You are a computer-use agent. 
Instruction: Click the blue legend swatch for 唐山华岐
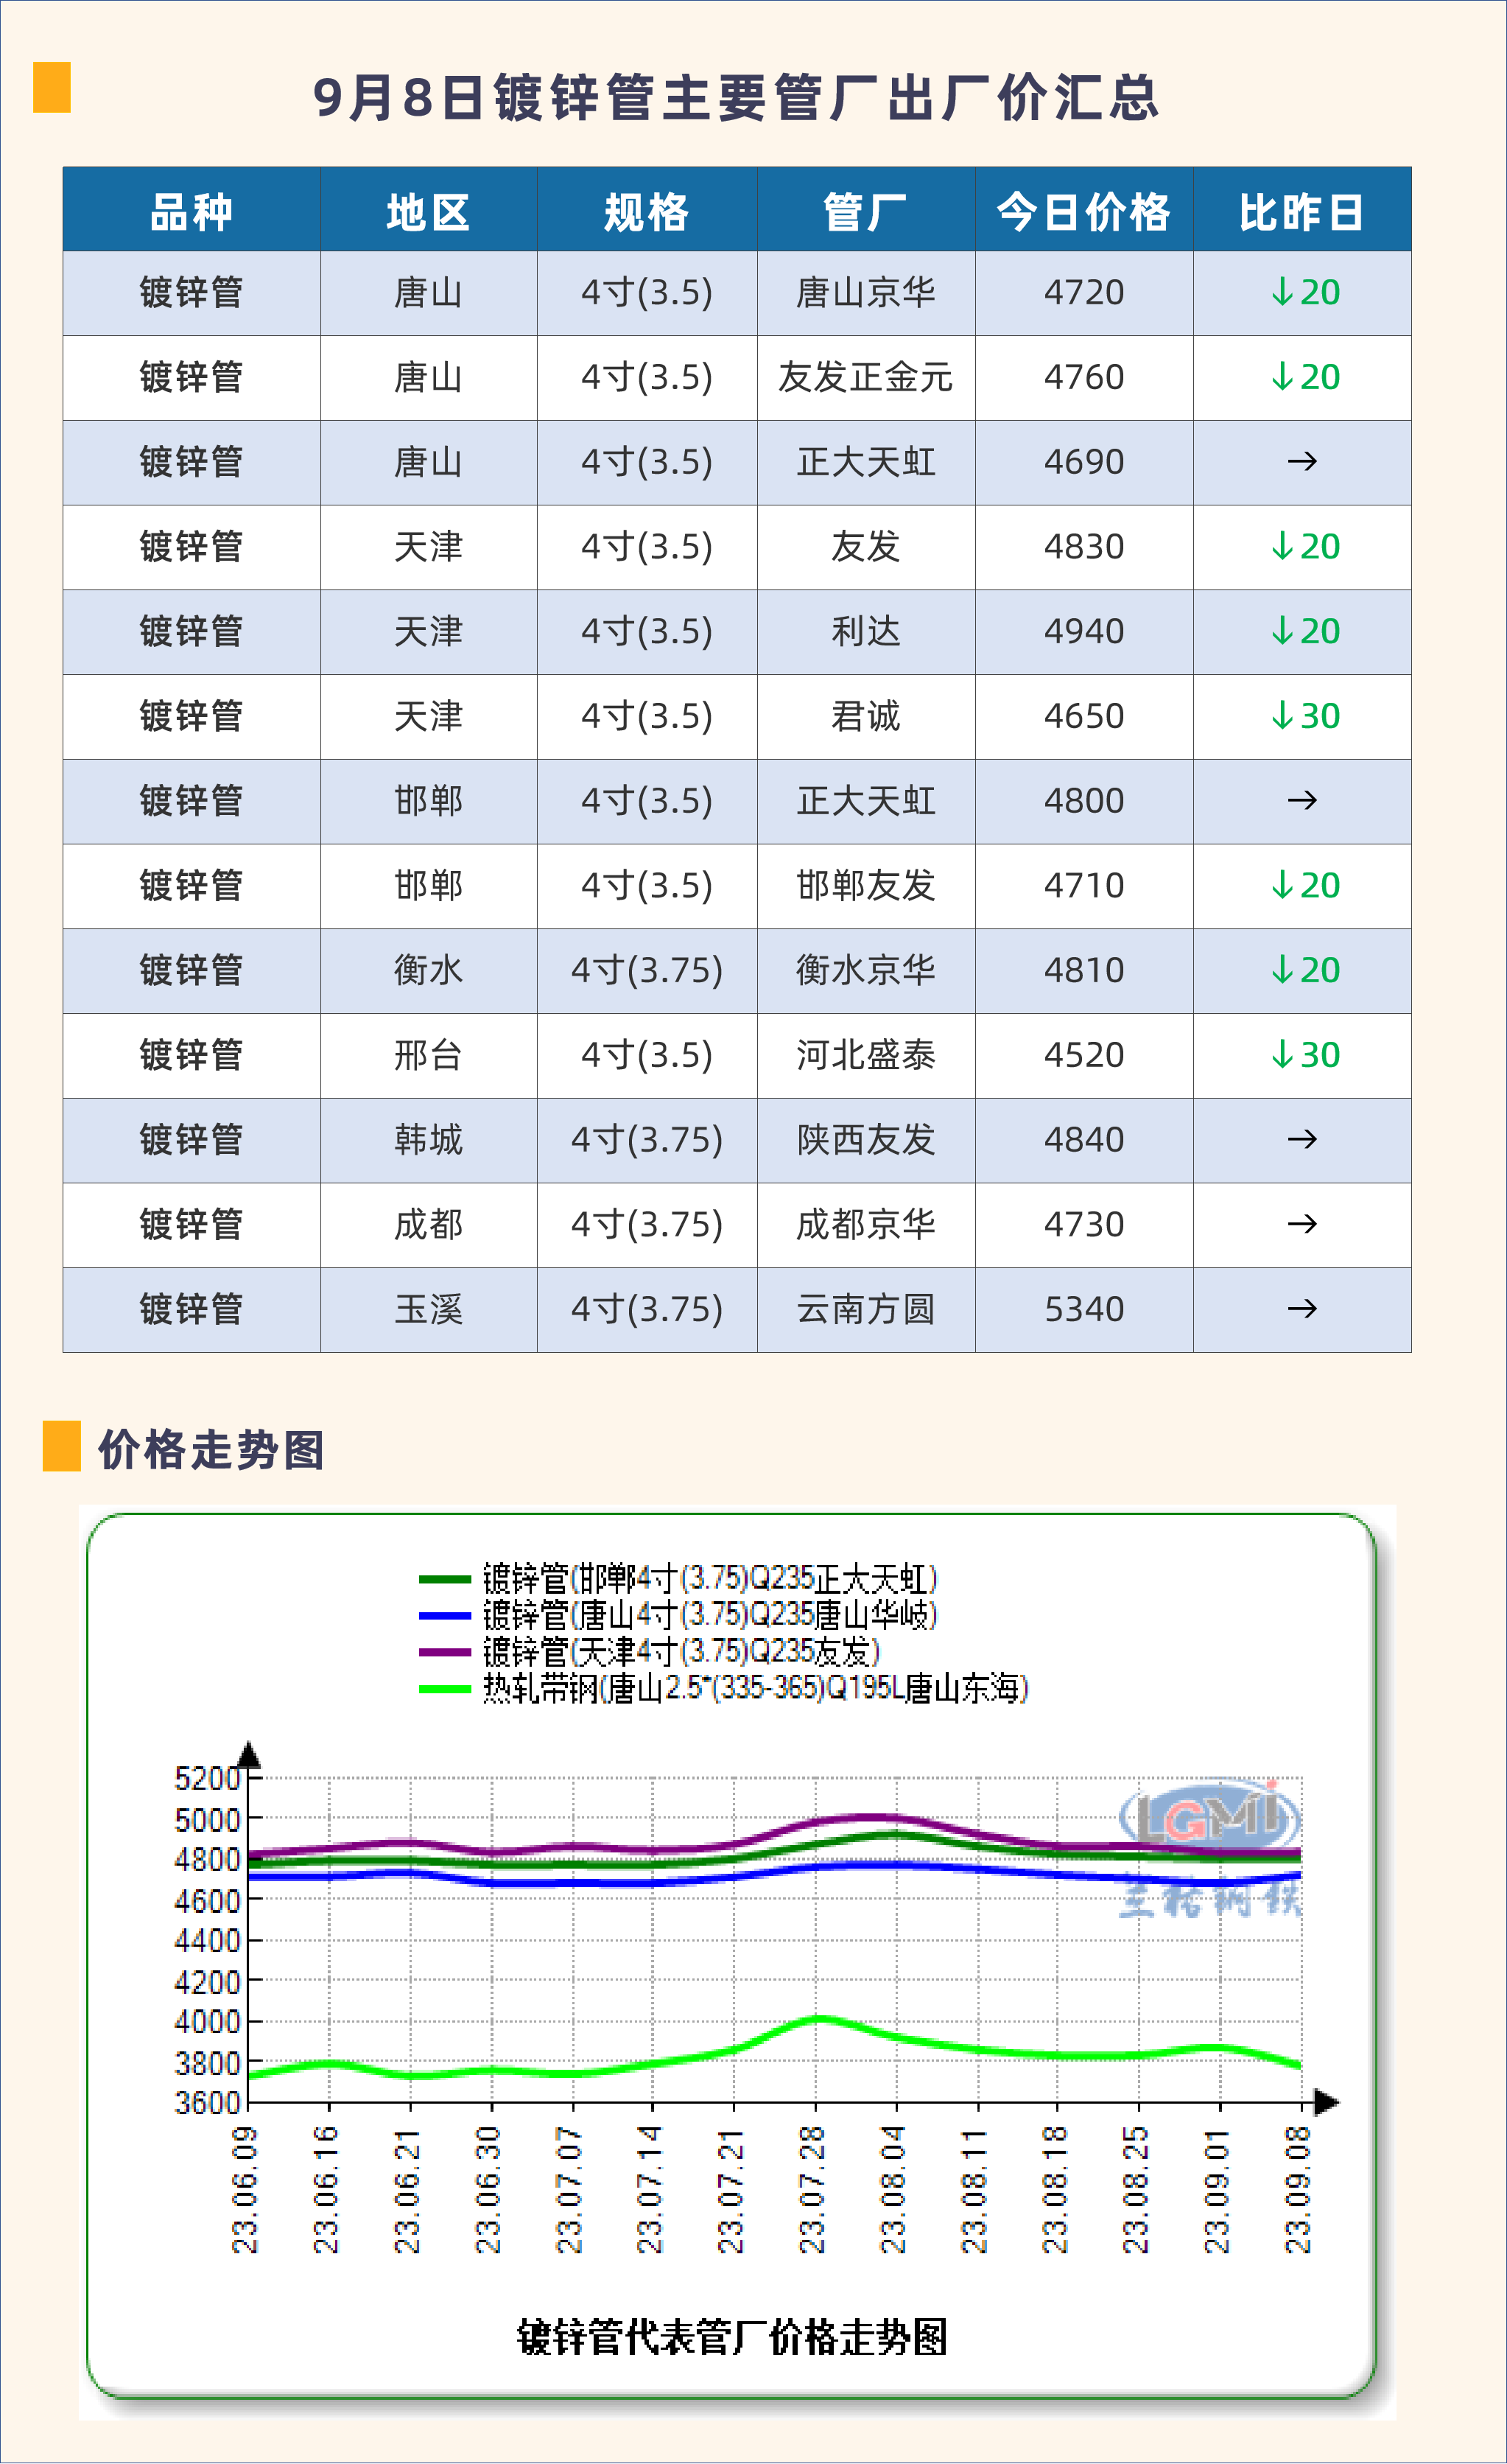pyautogui.click(x=445, y=1615)
